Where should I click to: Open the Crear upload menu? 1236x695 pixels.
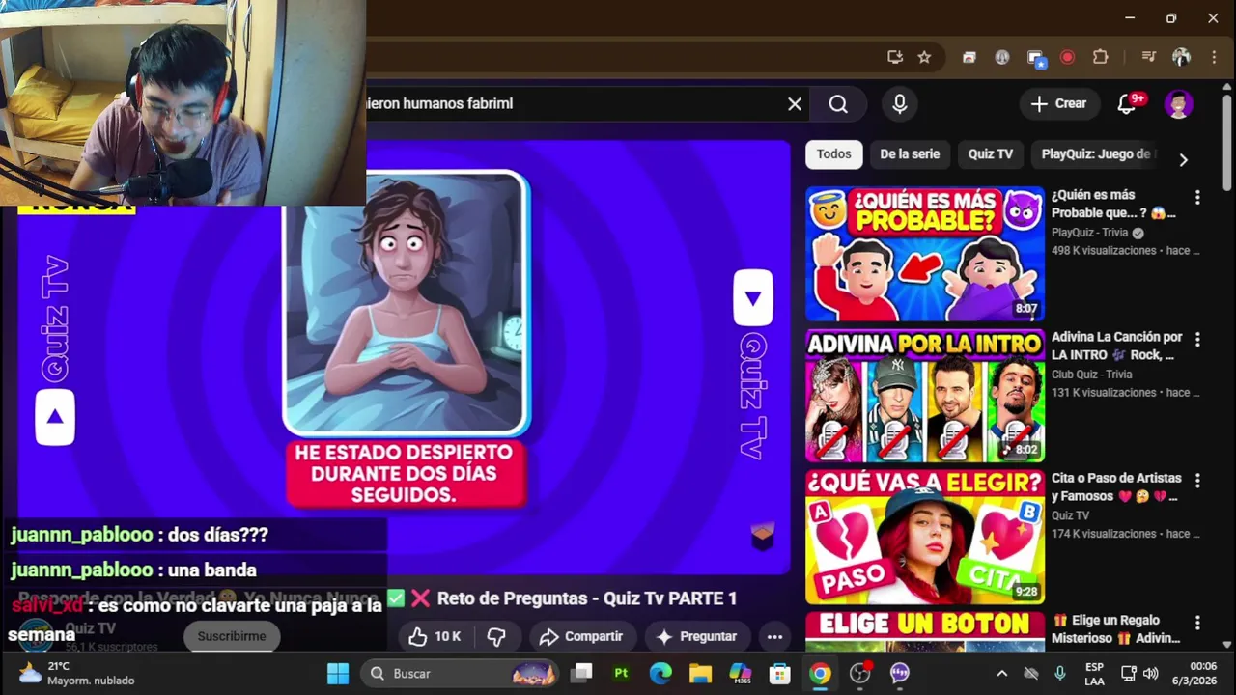[x=1058, y=103]
